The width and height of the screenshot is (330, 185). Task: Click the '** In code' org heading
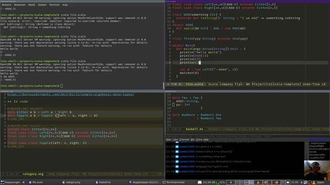point(18,102)
